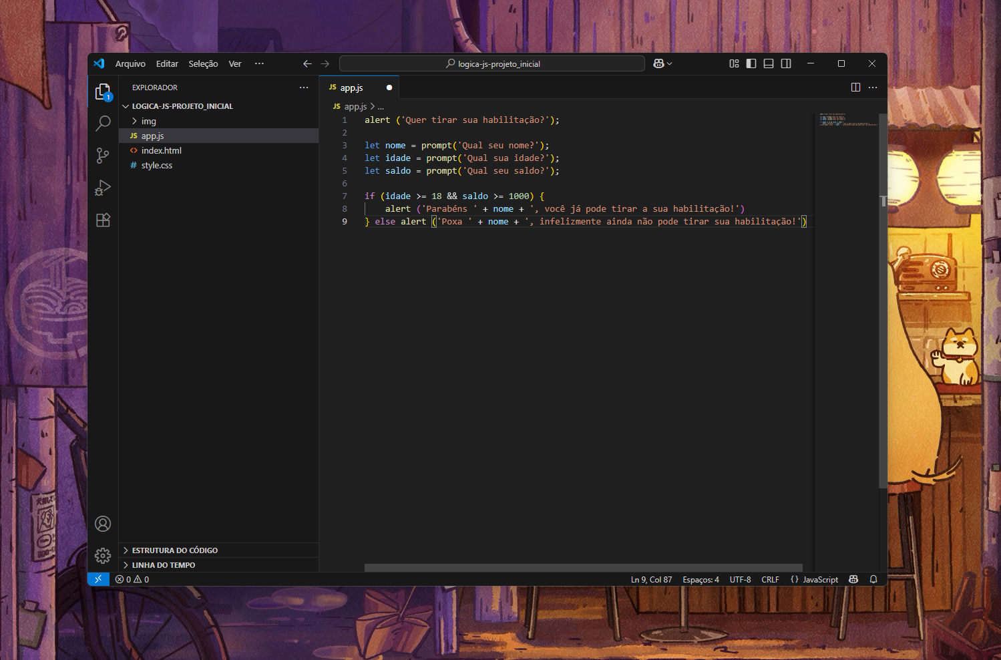The image size is (1001, 660).
Task: Click the EXPLORADOR panel title
Action: (x=155, y=88)
